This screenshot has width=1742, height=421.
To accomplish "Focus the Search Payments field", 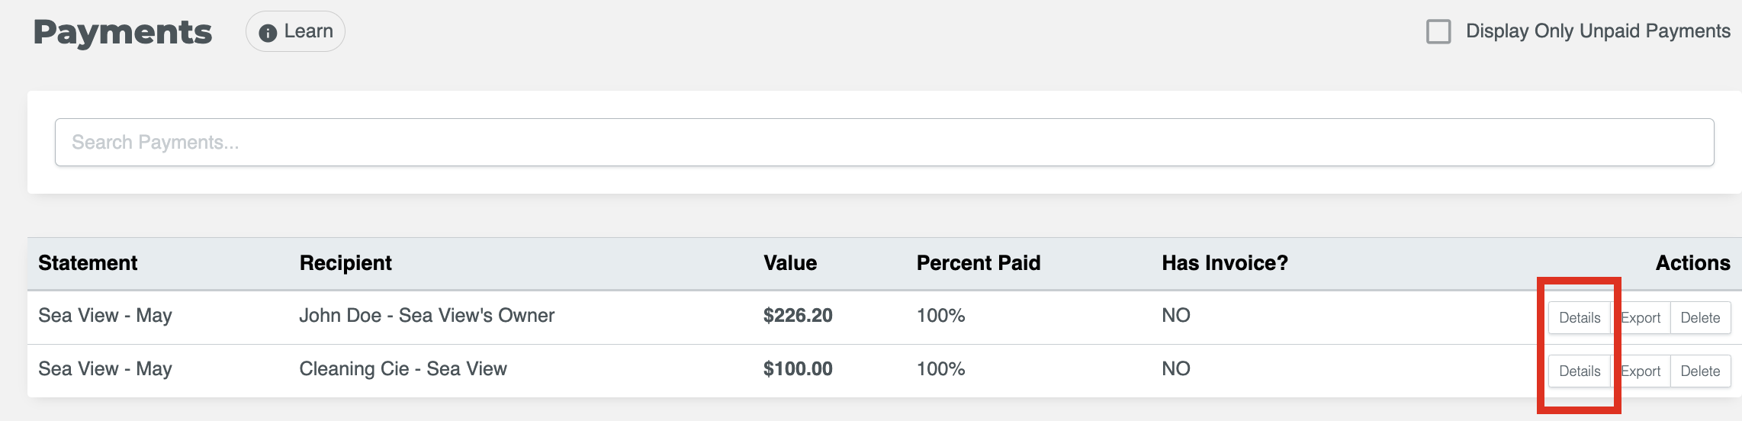I will (884, 142).
